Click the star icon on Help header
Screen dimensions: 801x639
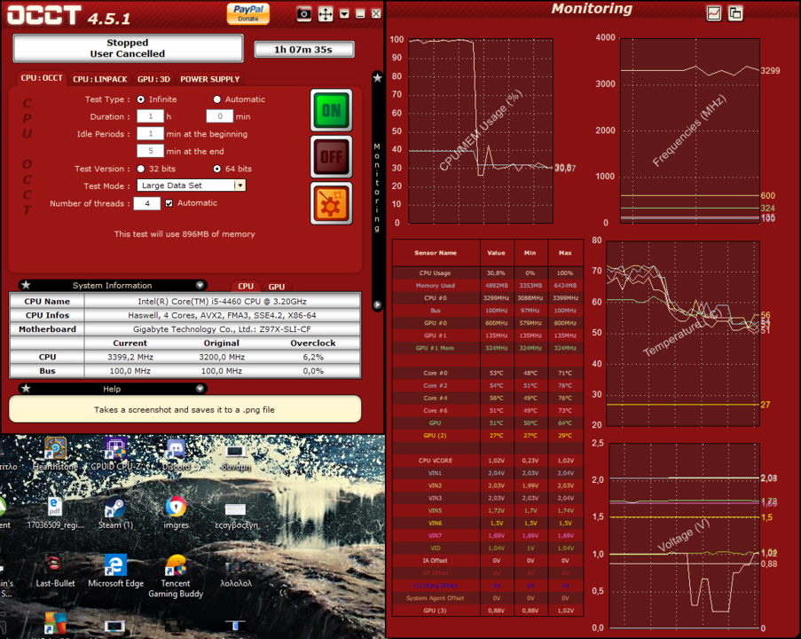26,389
